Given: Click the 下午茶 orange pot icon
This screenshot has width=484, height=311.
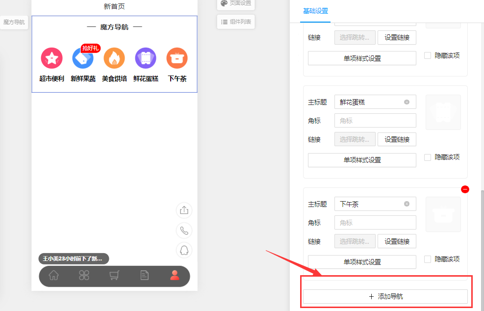Looking at the screenshot, I should pos(177,58).
